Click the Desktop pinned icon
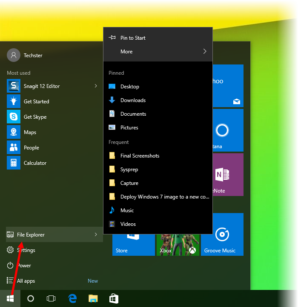 [x=112, y=86]
